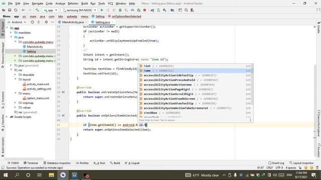Viewport: 321px width, 180px height.
Task: Open Windows Start menu
Action: [x=6, y=175]
